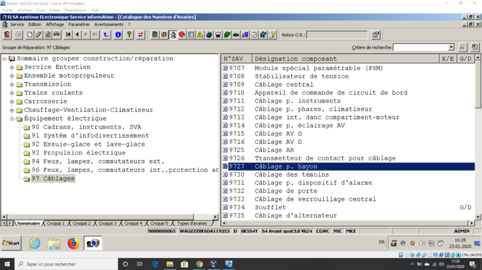The height and width of the screenshot is (270, 482).
Task: Open Internet Explorer in the guest taskbar
Action: click(x=35, y=244)
